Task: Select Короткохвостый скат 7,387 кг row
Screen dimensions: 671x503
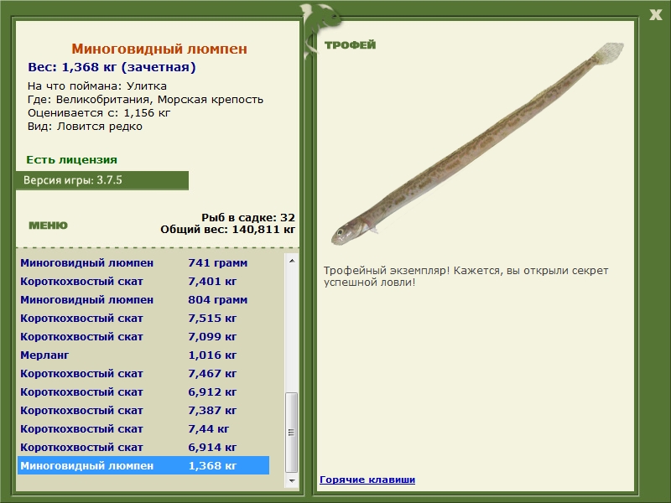Action: (x=143, y=410)
